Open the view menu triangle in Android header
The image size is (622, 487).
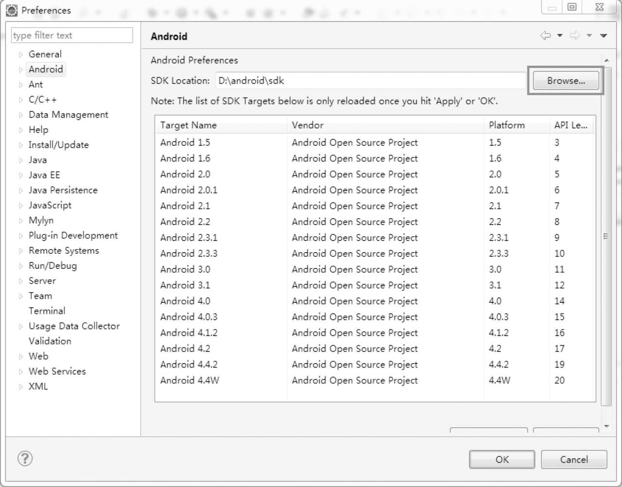604,35
